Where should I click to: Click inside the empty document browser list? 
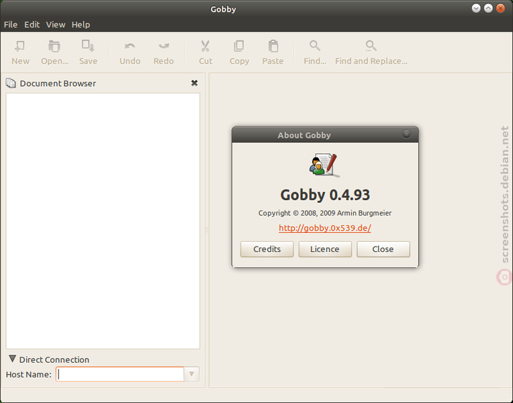point(103,221)
